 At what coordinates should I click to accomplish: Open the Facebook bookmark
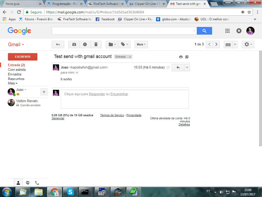105,19
